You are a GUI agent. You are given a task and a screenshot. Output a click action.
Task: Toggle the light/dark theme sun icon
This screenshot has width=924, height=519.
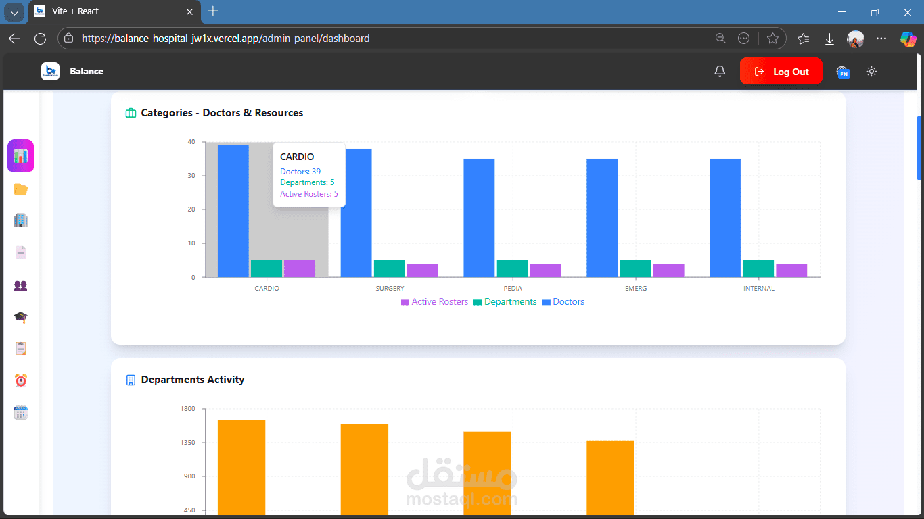pyautogui.click(x=871, y=72)
